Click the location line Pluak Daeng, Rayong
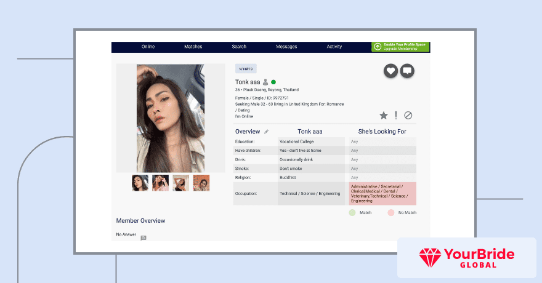This screenshot has height=283, width=542. pyautogui.click(x=267, y=90)
